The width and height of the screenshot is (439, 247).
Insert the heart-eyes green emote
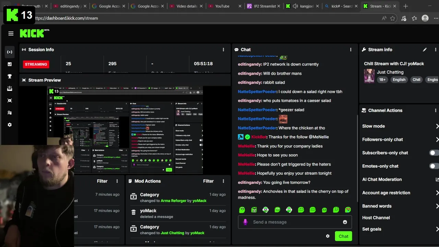(348, 210)
